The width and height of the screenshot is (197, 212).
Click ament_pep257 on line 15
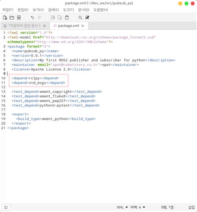[x=52, y=101]
